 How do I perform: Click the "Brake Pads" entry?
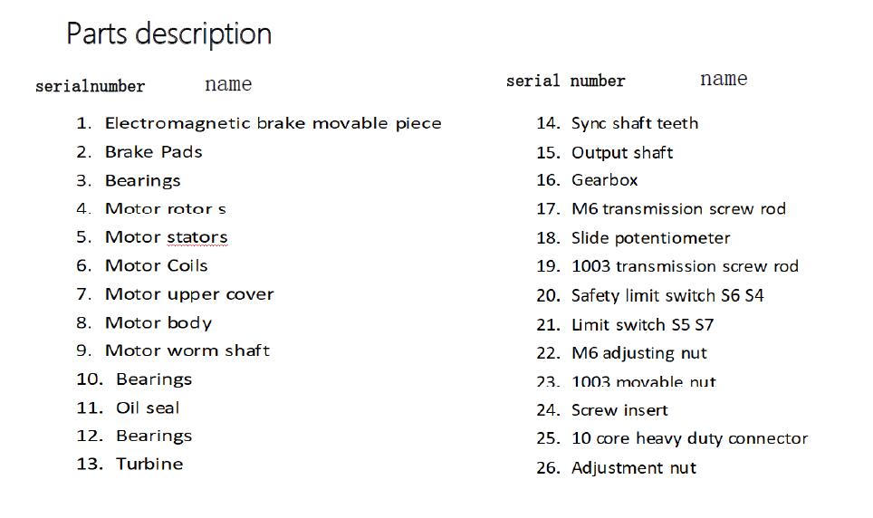coord(153,152)
